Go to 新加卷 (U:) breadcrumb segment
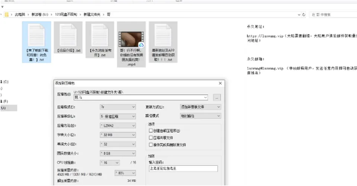 [x=40, y=15]
